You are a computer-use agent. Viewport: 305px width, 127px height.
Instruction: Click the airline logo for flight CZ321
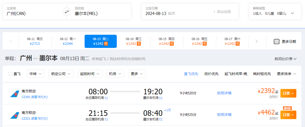pyautogui.click(x=14, y=115)
